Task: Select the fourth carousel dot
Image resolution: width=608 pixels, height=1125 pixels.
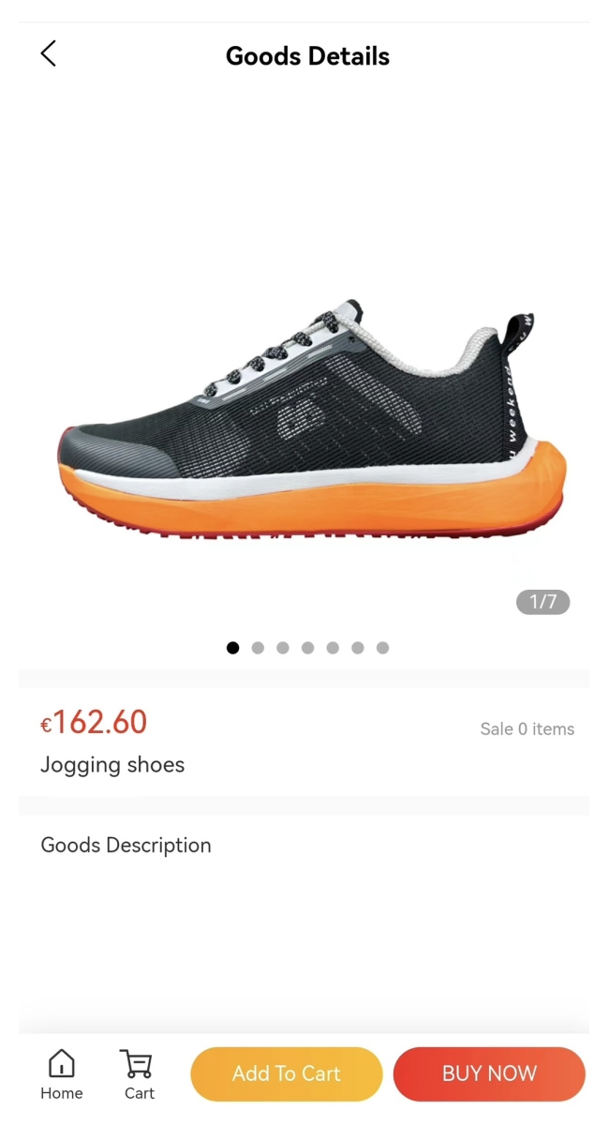Action: click(x=307, y=648)
